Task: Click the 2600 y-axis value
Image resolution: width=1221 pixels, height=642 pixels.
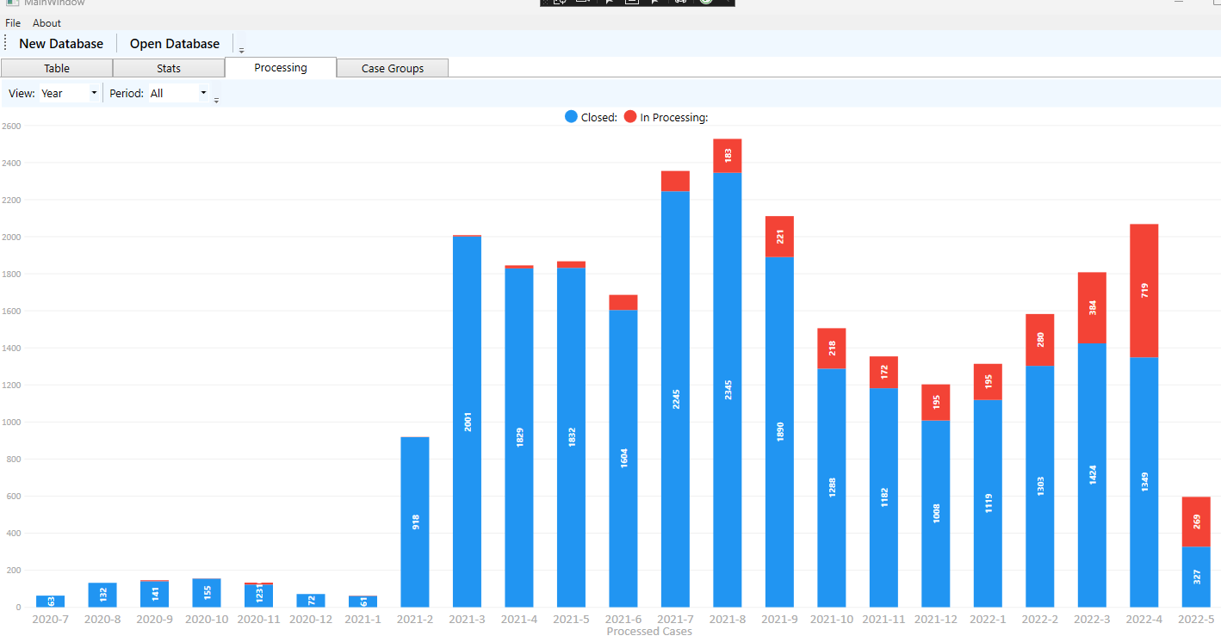Action: click(11, 126)
